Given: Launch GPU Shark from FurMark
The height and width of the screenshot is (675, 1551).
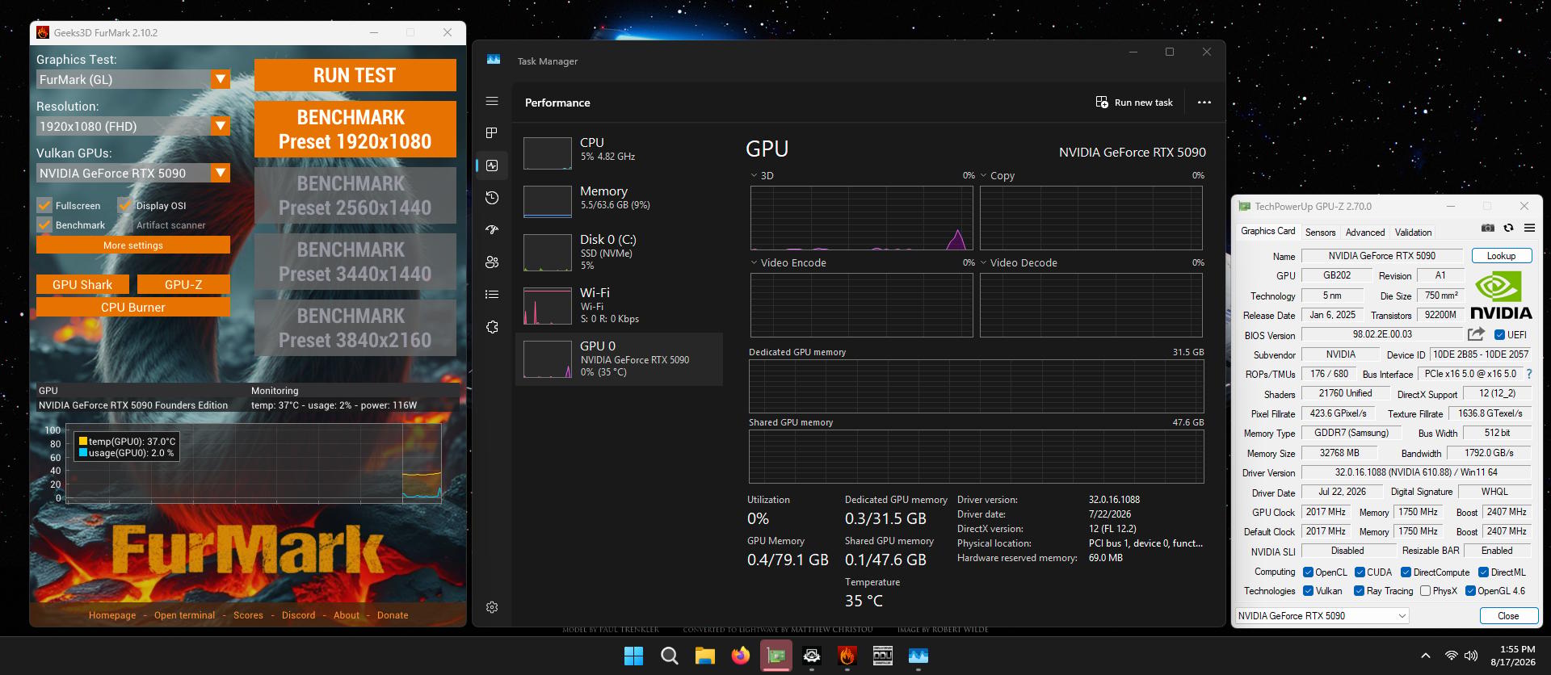Looking at the screenshot, I should [x=82, y=284].
